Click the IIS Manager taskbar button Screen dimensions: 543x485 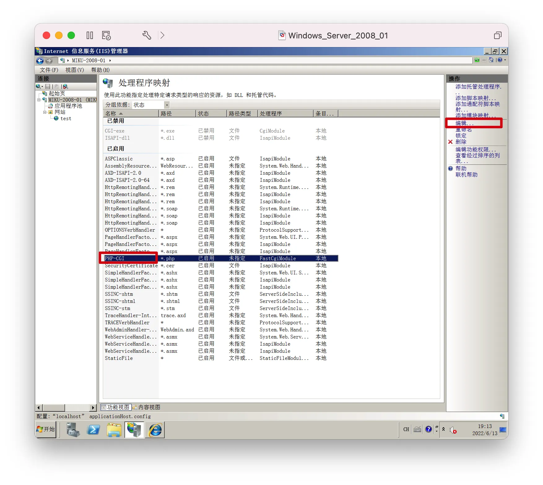[x=134, y=430]
